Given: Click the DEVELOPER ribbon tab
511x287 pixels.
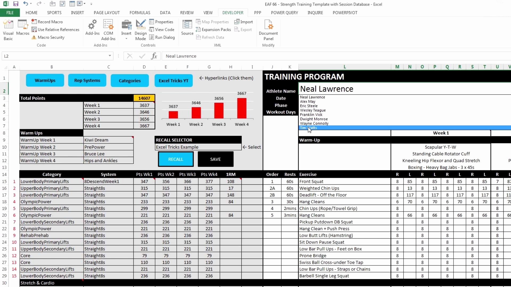Looking at the screenshot, I should tap(233, 12).
